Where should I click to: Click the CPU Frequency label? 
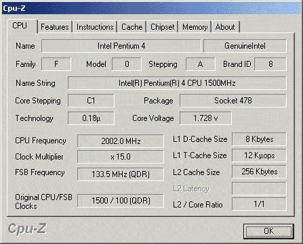(41, 141)
